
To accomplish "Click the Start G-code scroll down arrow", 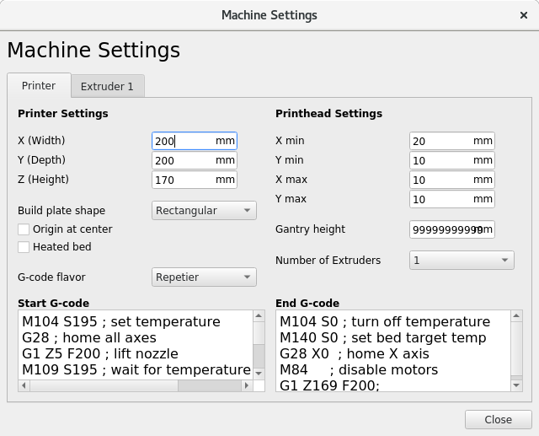I will click(259, 374).
